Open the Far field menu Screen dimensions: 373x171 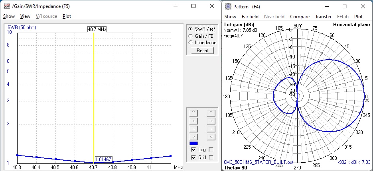(x=250, y=17)
